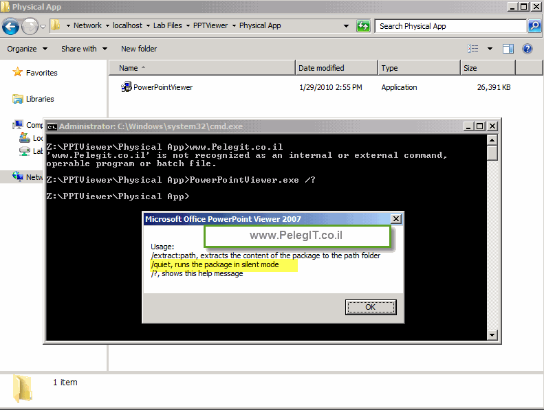Select the Physical App breadcrumb segment
The image size is (544, 410).
(260, 25)
